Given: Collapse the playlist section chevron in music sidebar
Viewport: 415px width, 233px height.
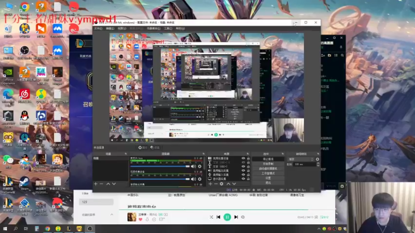Looking at the screenshot, I should pos(112,215).
